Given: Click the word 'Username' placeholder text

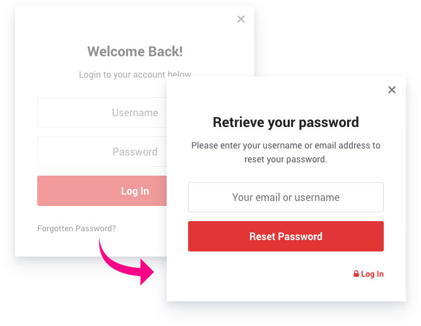Looking at the screenshot, I should tap(134, 112).
